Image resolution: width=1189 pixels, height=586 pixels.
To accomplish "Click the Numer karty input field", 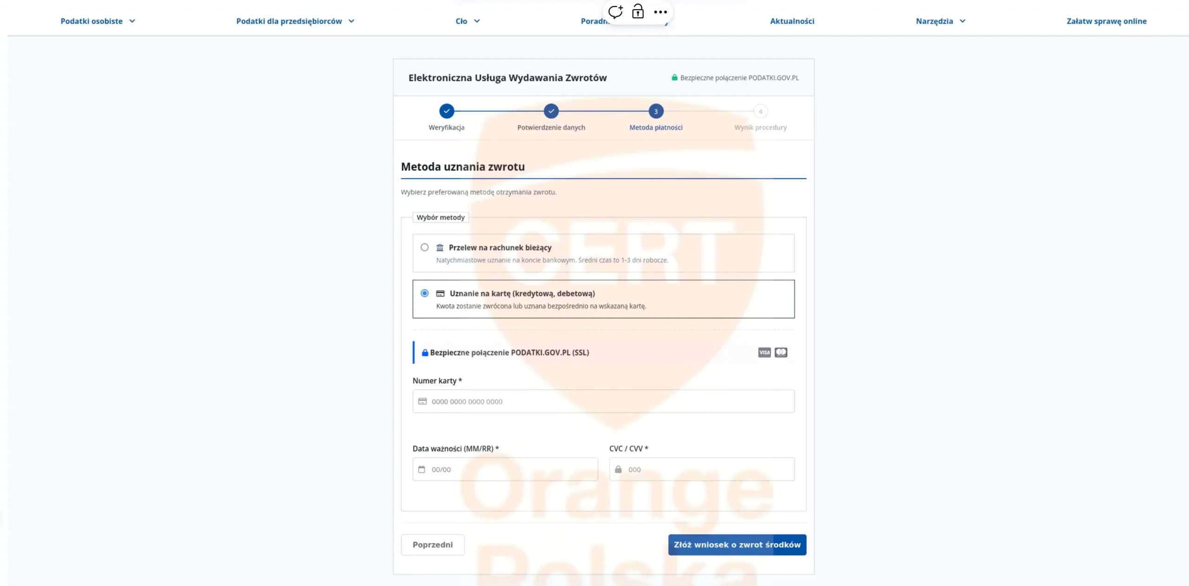I will pos(603,401).
